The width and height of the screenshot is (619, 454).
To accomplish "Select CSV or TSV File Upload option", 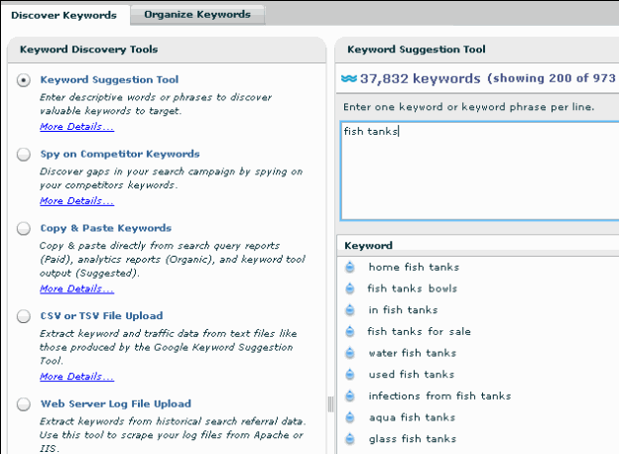I will point(24,316).
